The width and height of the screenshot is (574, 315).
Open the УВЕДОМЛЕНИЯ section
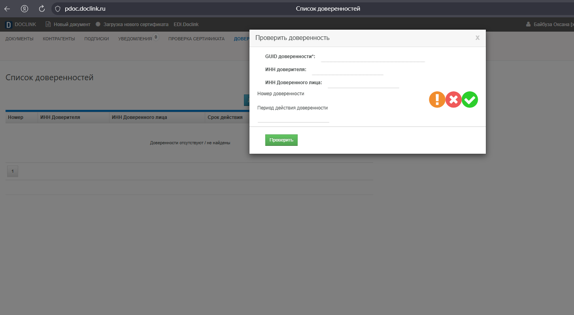click(x=135, y=39)
